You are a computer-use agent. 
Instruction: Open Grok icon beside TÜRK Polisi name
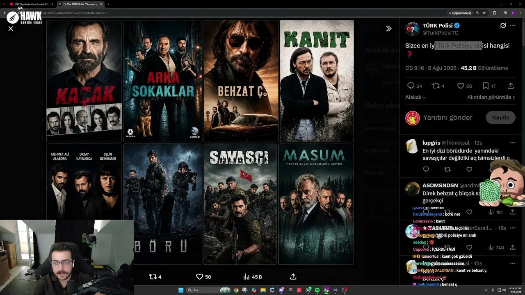click(x=503, y=25)
